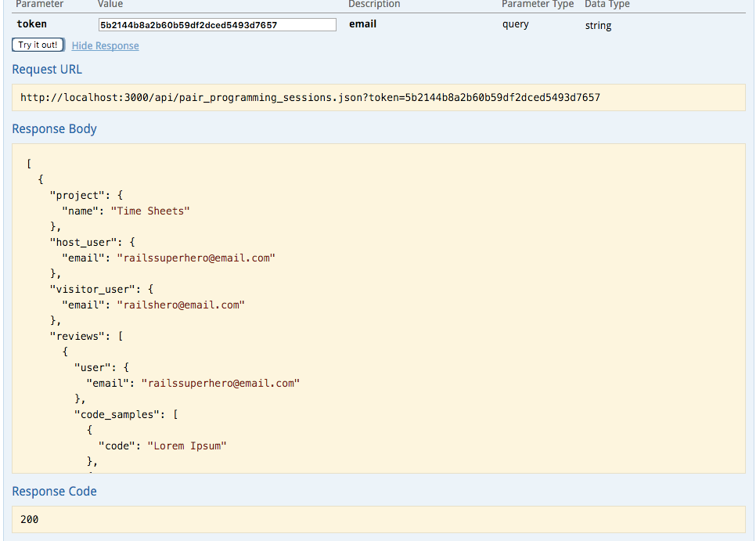This screenshot has height=541, width=756.
Task: Click the "Description" column header
Action: pyautogui.click(x=374, y=5)
